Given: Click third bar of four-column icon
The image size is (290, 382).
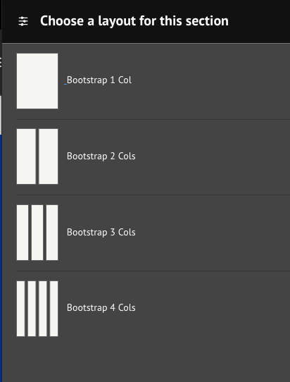Looking at the screenshot, I should [x=43, y=309].
